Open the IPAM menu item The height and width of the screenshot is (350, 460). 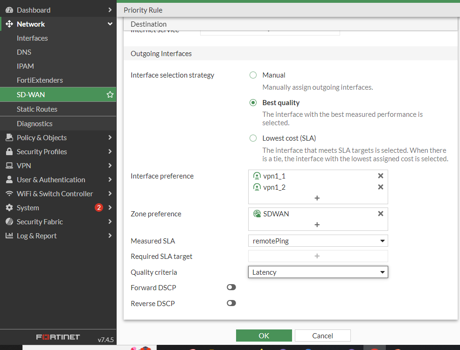[58, 66]
